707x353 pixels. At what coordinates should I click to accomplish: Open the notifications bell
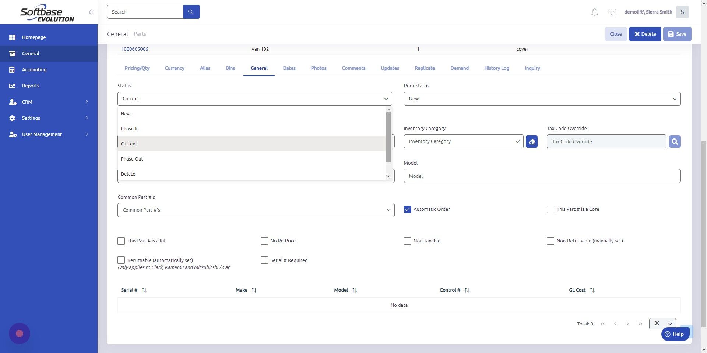click(594, 12)
